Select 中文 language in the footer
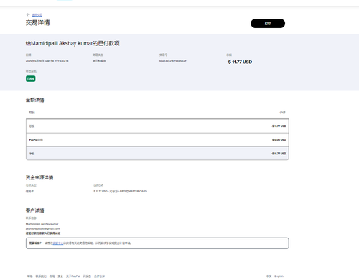This screenshot has width=359, height=280. (x=269, y=276)
